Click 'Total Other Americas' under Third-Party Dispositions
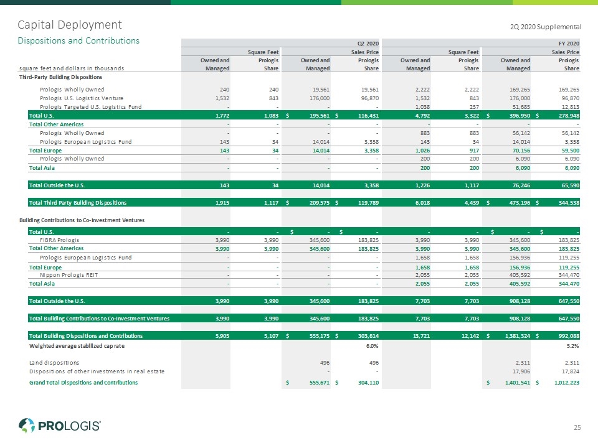The width and height of the screenshot is (598, 448). point(56,124)
